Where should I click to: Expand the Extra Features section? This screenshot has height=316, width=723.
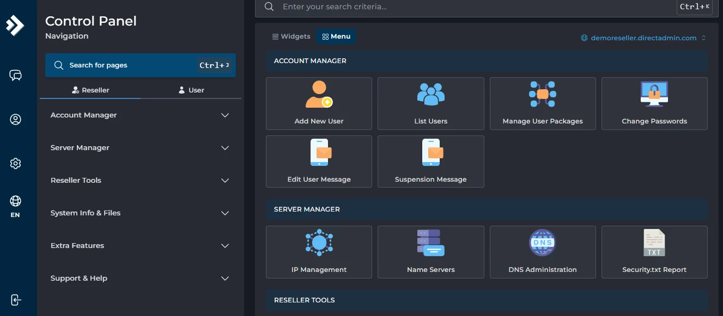(141, 245)
